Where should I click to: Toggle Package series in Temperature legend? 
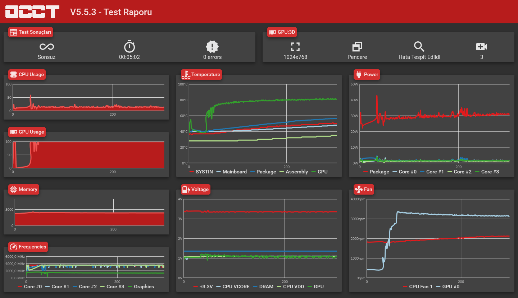[x=263, y=172]
